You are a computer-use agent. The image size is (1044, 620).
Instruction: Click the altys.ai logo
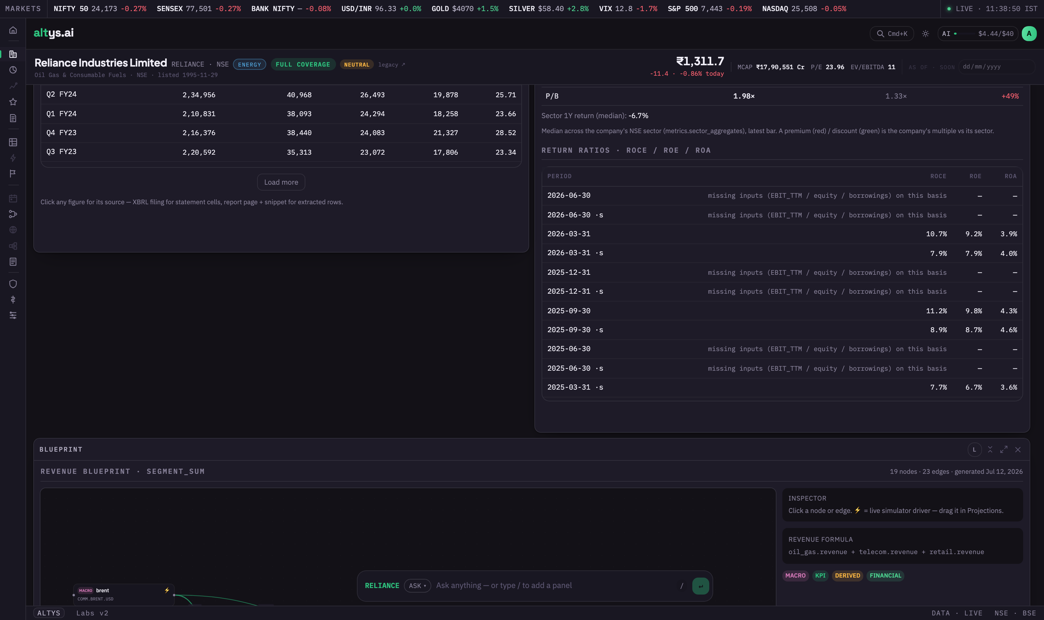point(54,33)
